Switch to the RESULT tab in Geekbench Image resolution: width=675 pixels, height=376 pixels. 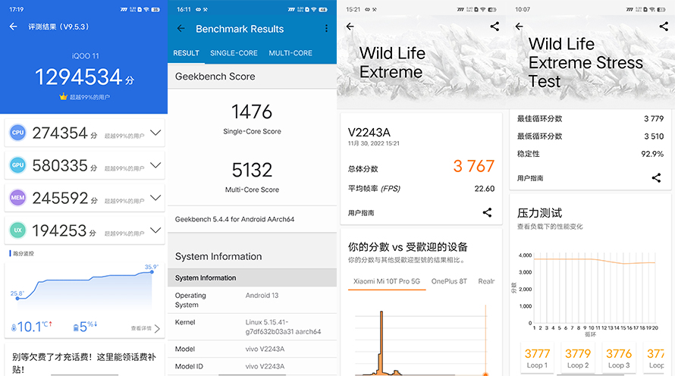click(186, 53)
